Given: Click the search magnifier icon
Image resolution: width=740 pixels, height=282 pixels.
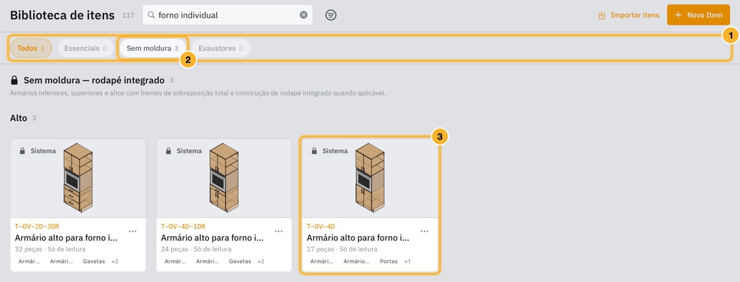Looking at the screenshot, I should 151,15.
